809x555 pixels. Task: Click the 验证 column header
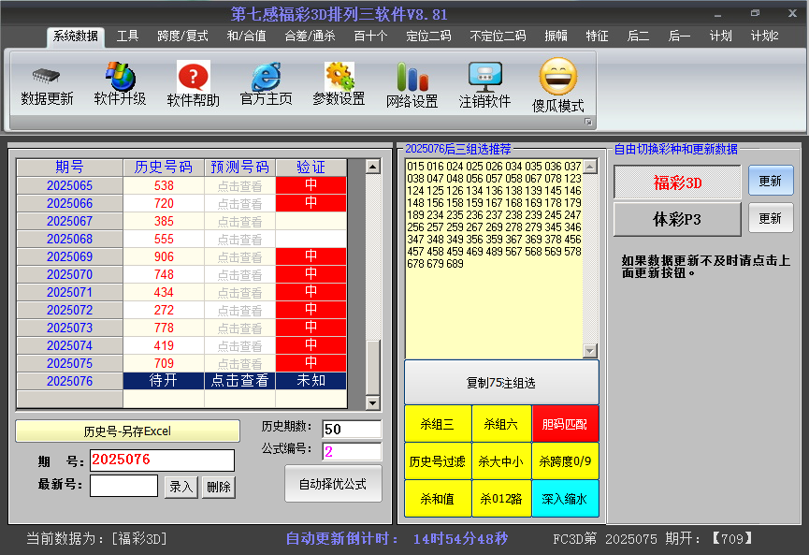click(311, 168)
